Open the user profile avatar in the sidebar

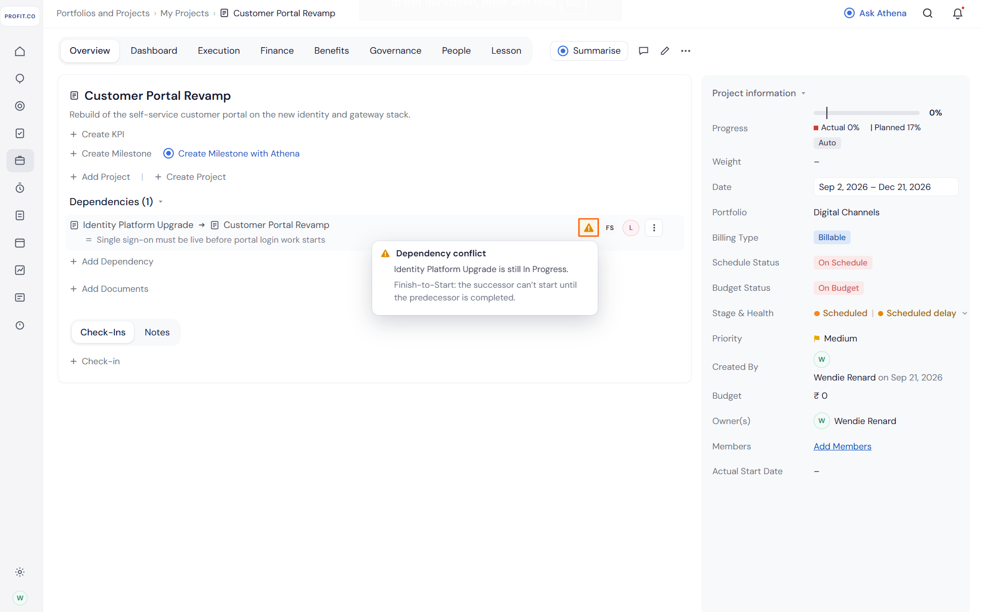click(20, 598)
